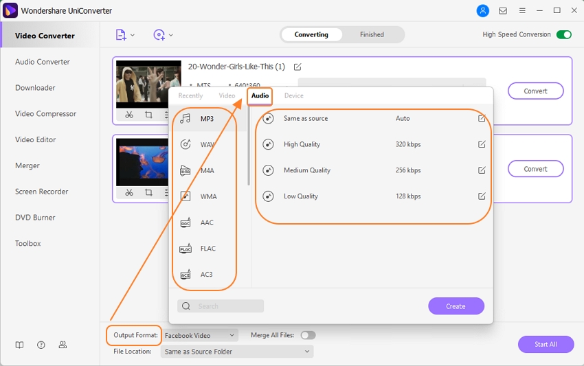Click the crop icon under first video
This screenshot has height=366, width=584.
click(148, 115)
